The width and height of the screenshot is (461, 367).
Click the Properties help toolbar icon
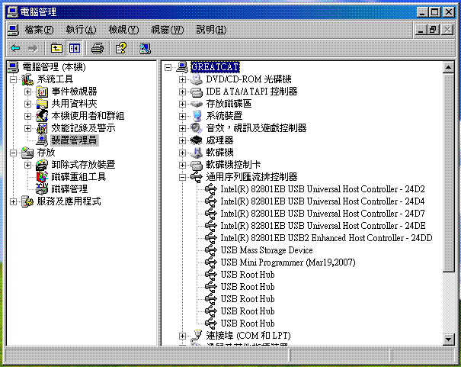pyautogui.click(x=120, y=48)
